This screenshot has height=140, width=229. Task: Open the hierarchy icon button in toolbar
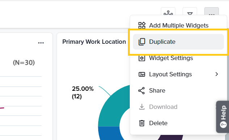click(168, 12)
